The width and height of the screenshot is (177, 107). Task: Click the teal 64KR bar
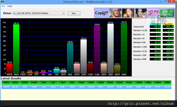[70, 58]
